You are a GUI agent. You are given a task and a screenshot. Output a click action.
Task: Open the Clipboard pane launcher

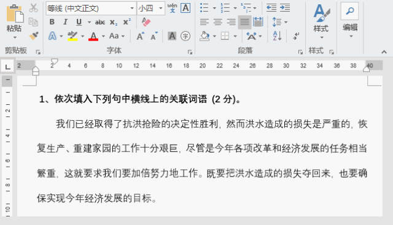pyautogui.click(x=38, y=52)
